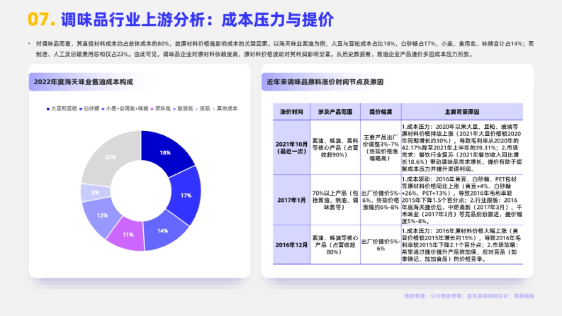562x316 pixels.
Task: Click the 塑料瓶 legend marker
Action: click(152, 108)
